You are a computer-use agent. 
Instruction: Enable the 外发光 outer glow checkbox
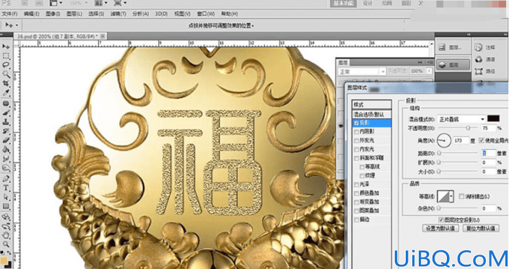tap(357, 141)
